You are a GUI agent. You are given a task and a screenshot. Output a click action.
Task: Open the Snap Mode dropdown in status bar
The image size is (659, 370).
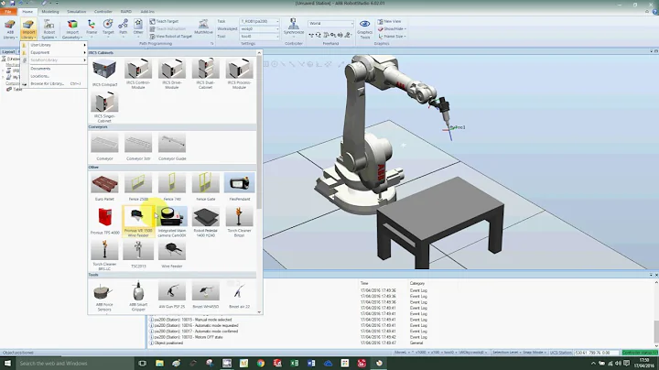[534, 353]
